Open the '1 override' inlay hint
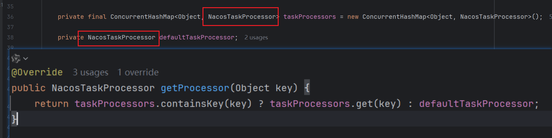 (x=138, y=73)
